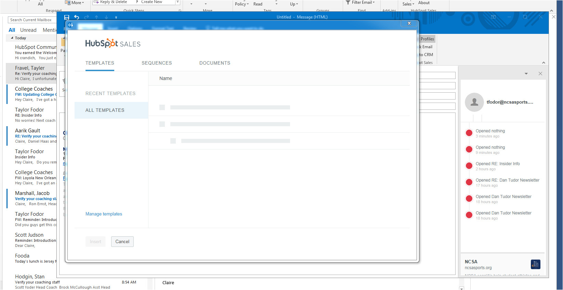Click the contact avatar for tfodor@ncsasports
The height and width of the screenshot is (290, 563).
pyautogui.click(x=474, y=102)
